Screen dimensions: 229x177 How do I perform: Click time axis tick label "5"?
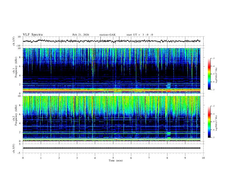113,158
